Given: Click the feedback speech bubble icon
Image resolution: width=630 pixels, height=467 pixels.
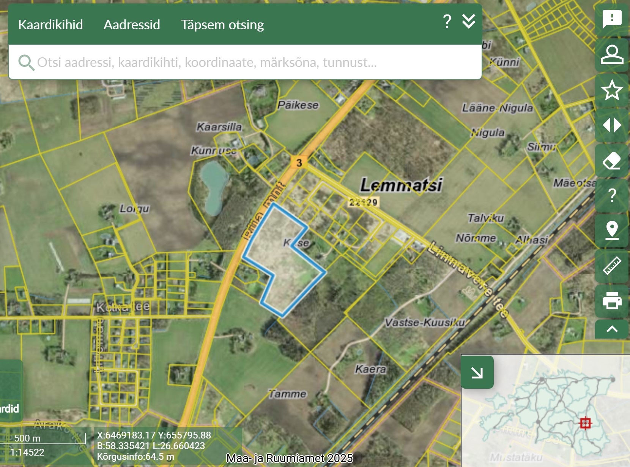Looking at the screenshot, I should (612, 19).
